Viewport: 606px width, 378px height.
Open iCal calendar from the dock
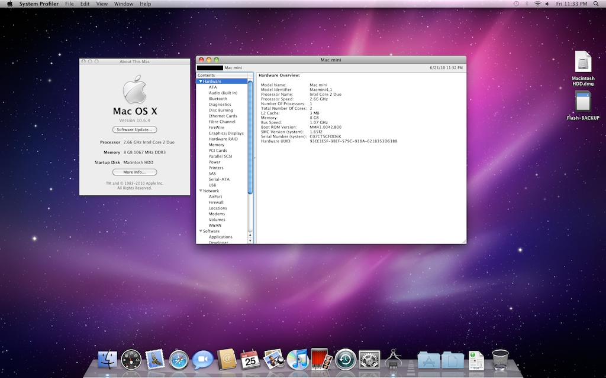250,359
